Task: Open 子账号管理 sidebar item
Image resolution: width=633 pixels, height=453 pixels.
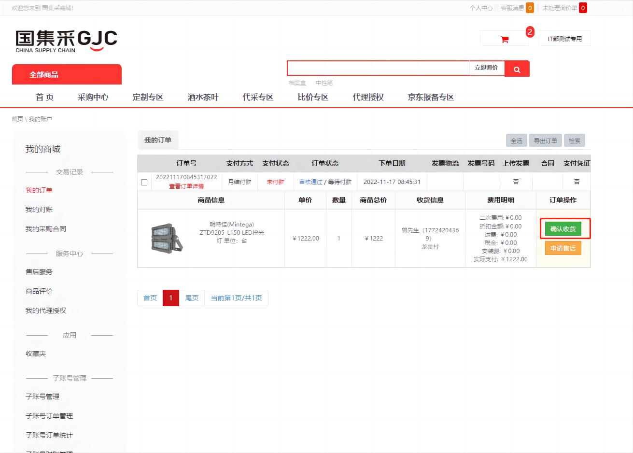Action: pos(42,396)
